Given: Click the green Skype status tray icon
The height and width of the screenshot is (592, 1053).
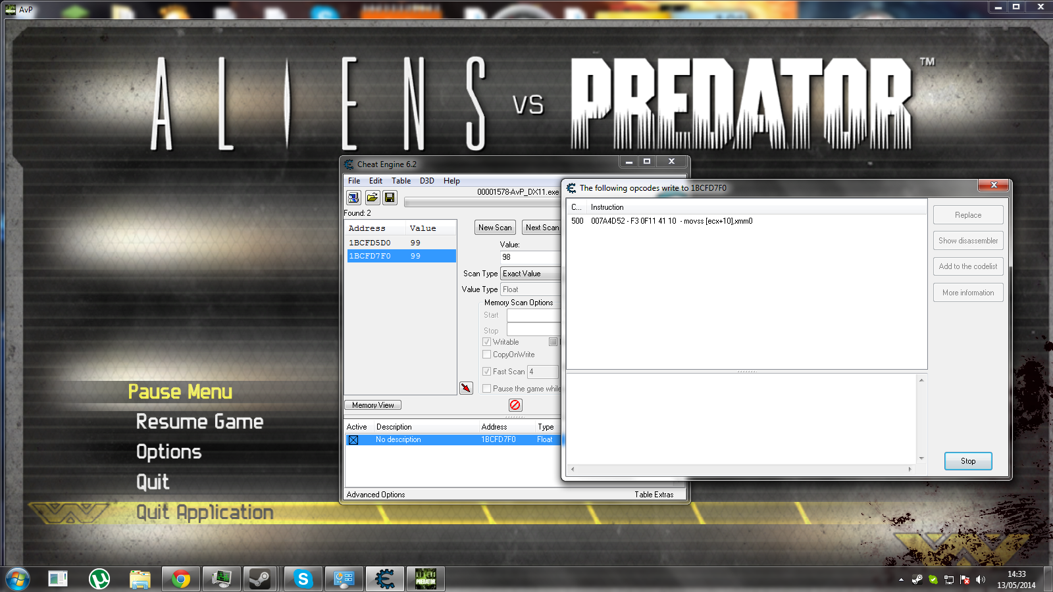Looking at the screenshot, I should (933, 580).
